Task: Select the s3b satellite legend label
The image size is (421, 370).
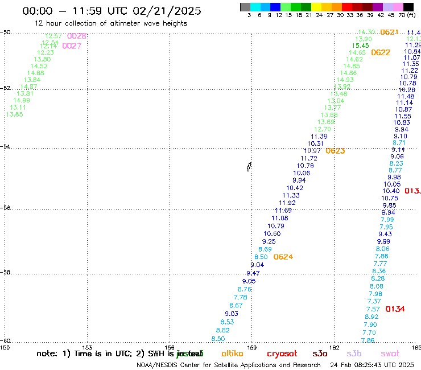Action: 354,353
